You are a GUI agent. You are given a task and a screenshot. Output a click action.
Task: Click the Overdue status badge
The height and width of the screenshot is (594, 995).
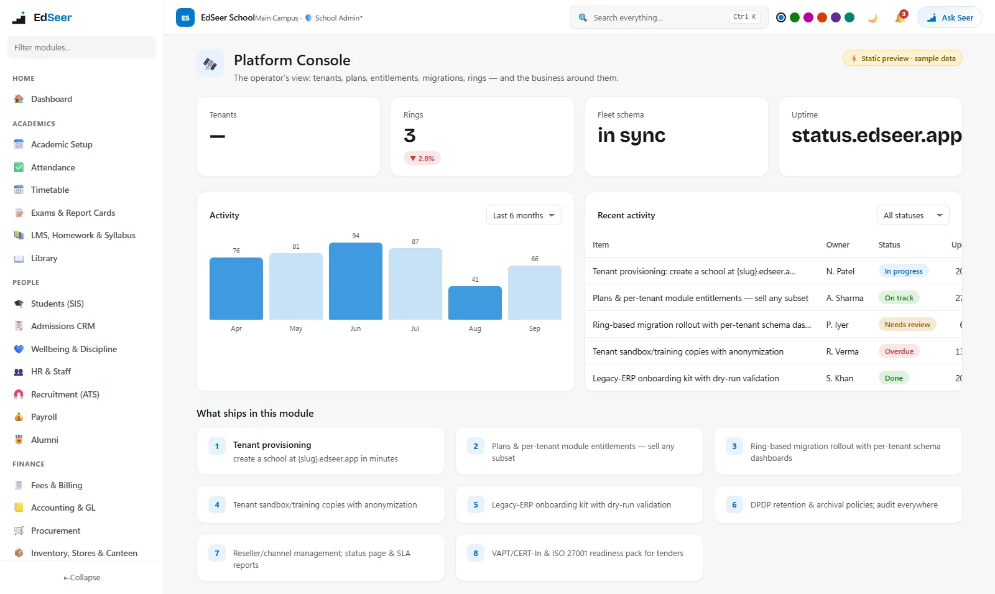coord(899,351)
